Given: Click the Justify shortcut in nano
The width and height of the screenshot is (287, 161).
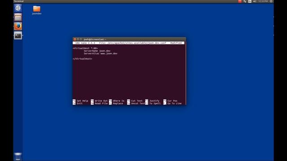Looking at the screenshot, I should (x=152, y=101).
